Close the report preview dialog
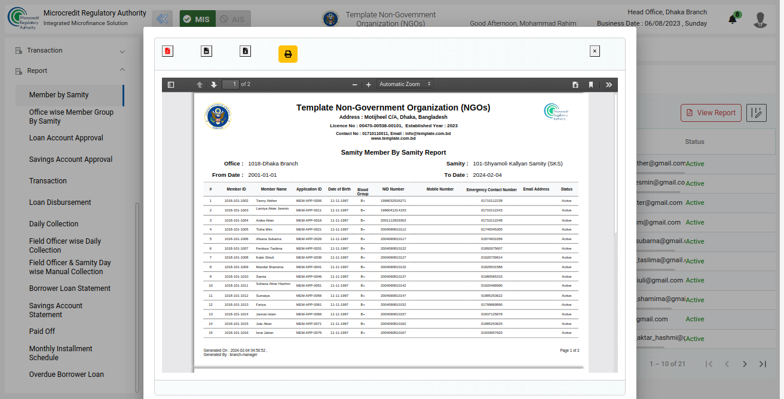 595,51
